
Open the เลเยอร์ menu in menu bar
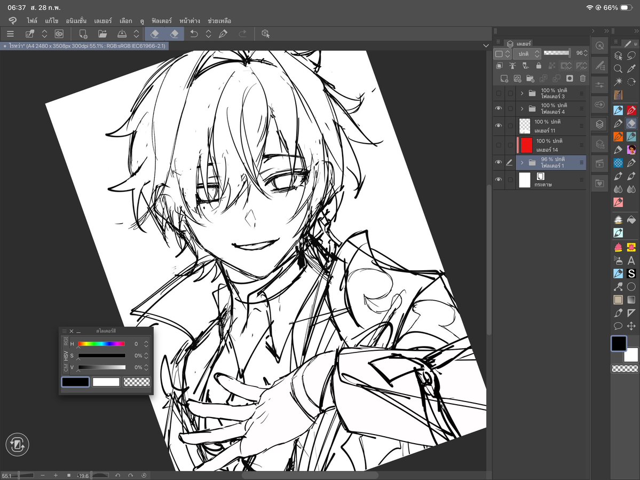coord(102,20)
